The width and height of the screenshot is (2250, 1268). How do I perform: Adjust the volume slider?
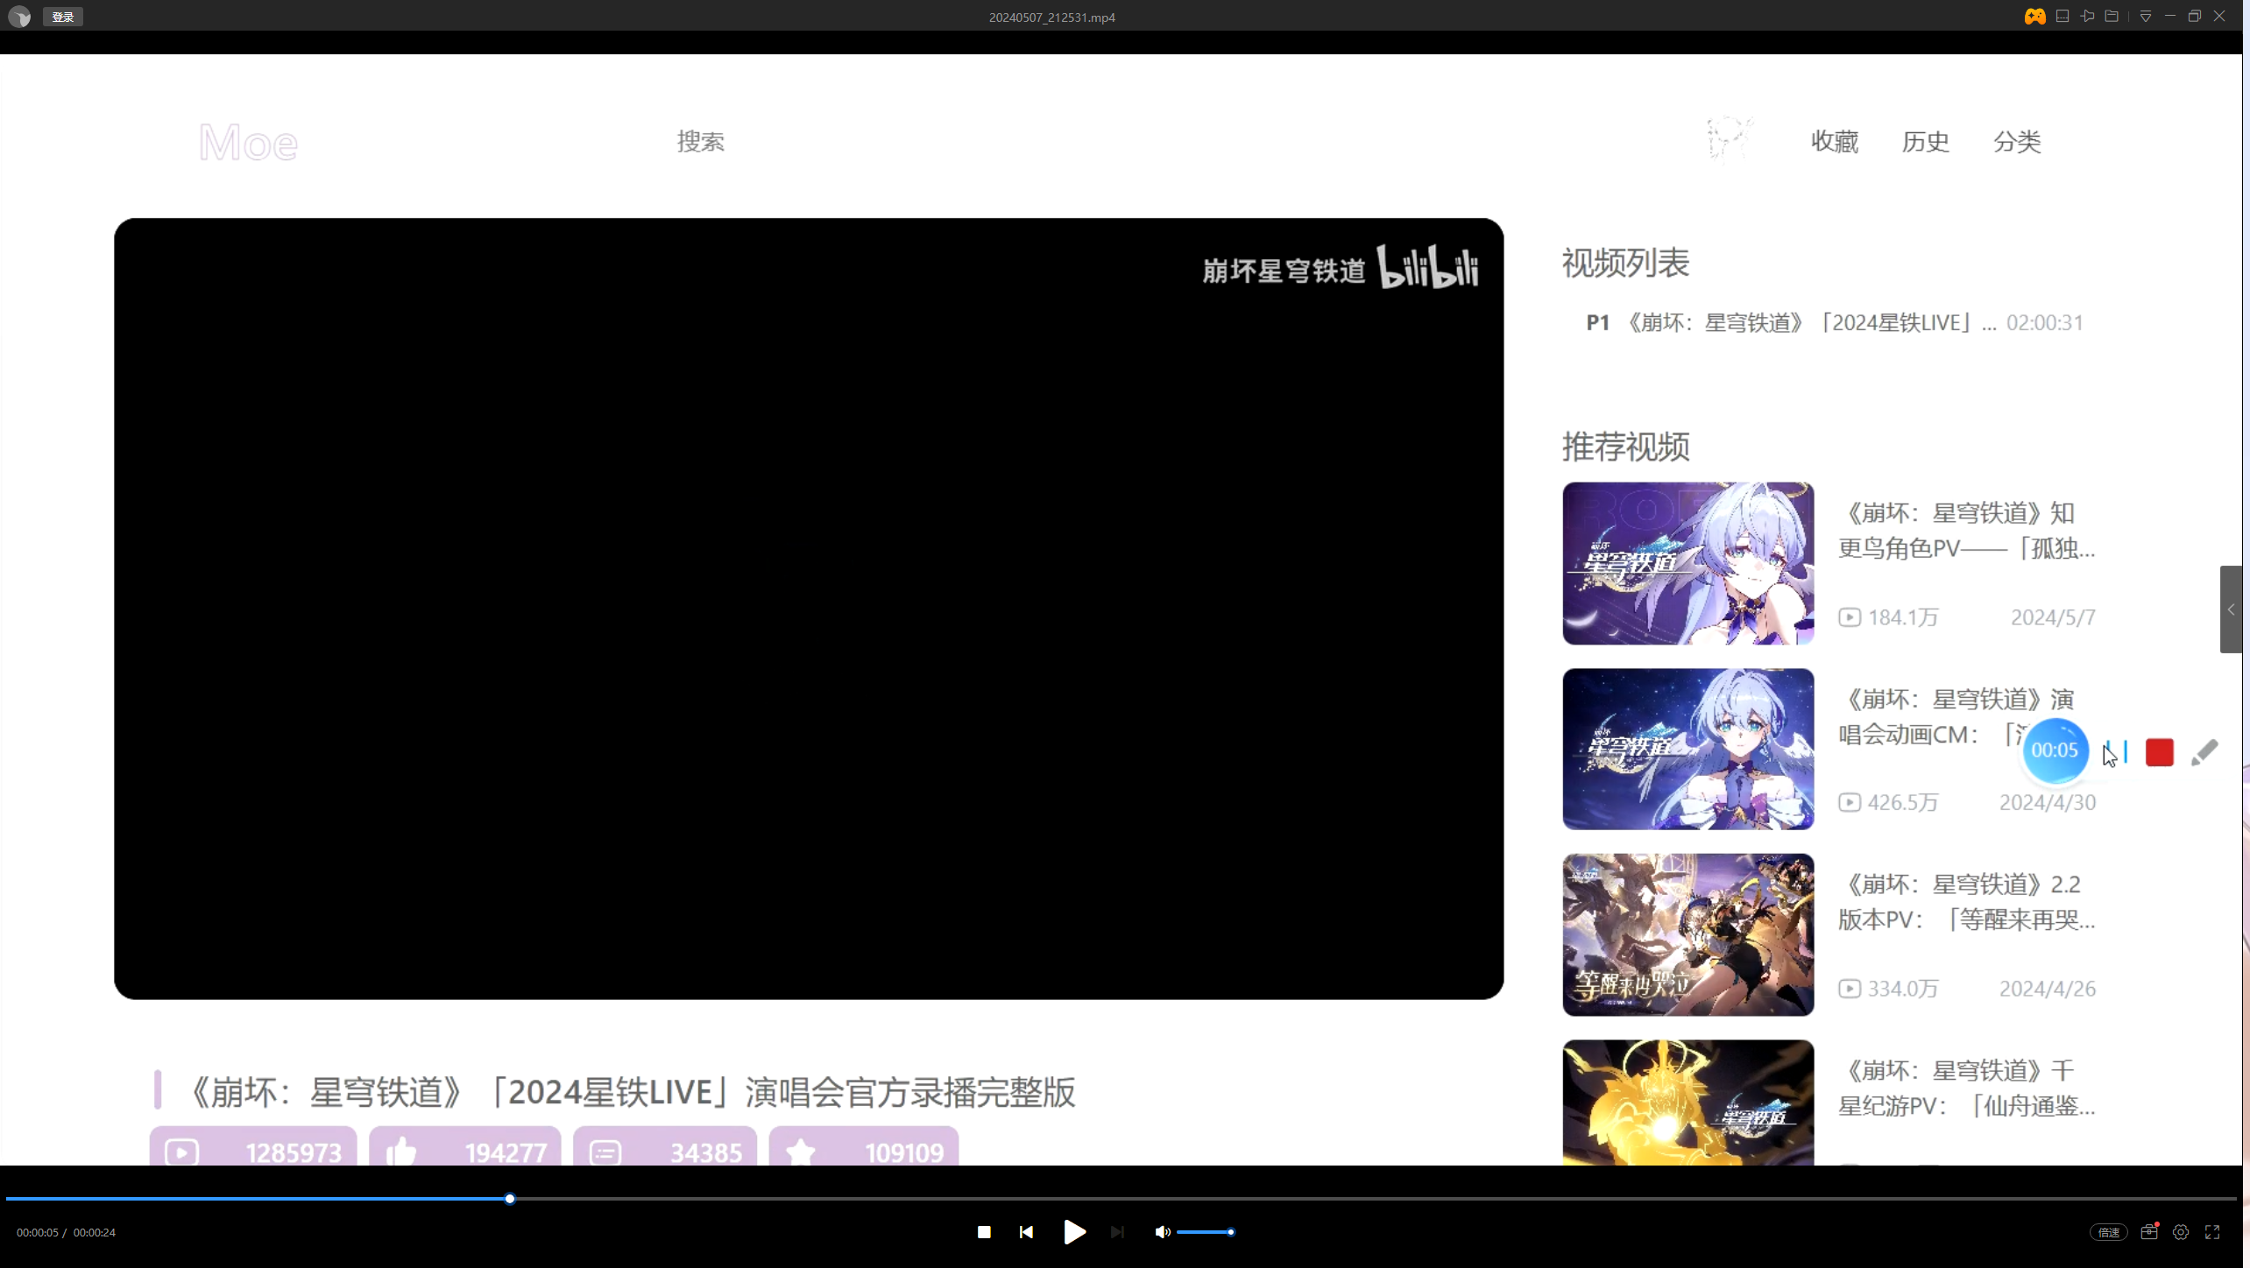1206,1232
